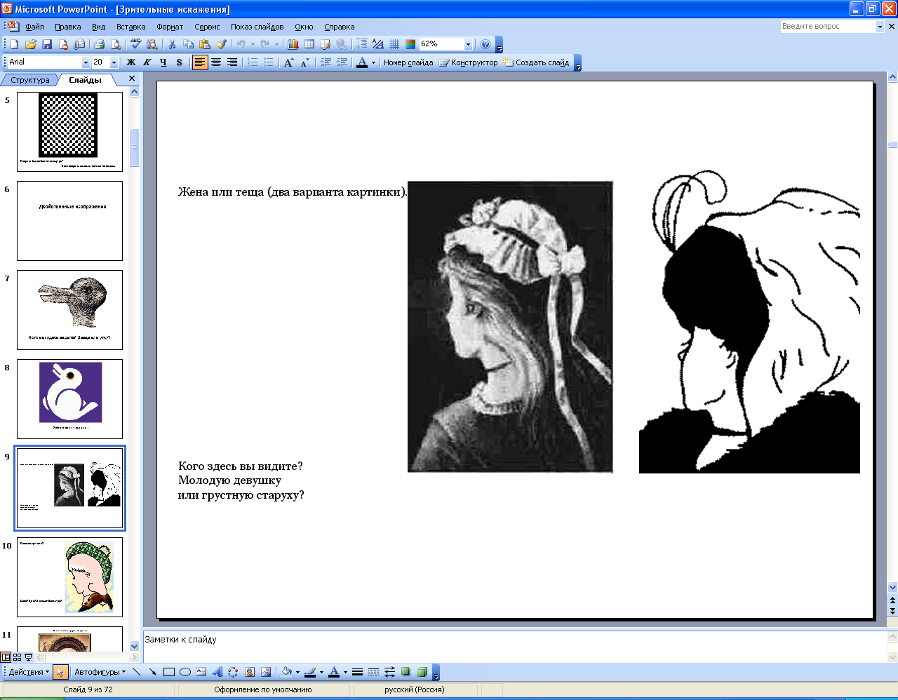The width and height of the screenshot is (898, 700).
Task: Decrease font size with the small A icon
Action: tap(304, 62)
